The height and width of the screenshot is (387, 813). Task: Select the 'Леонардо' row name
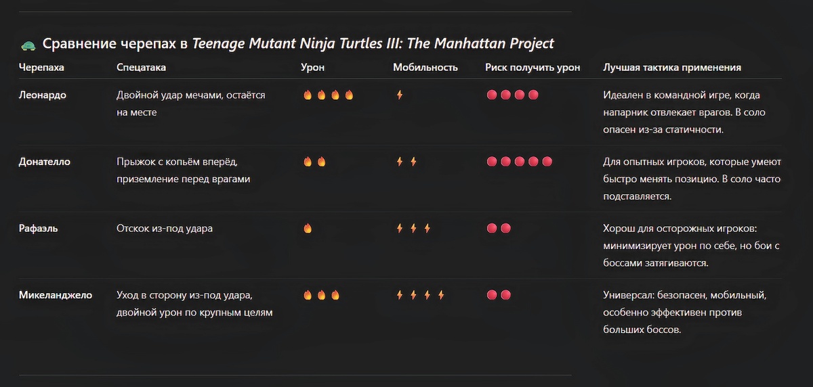point(43,95)
